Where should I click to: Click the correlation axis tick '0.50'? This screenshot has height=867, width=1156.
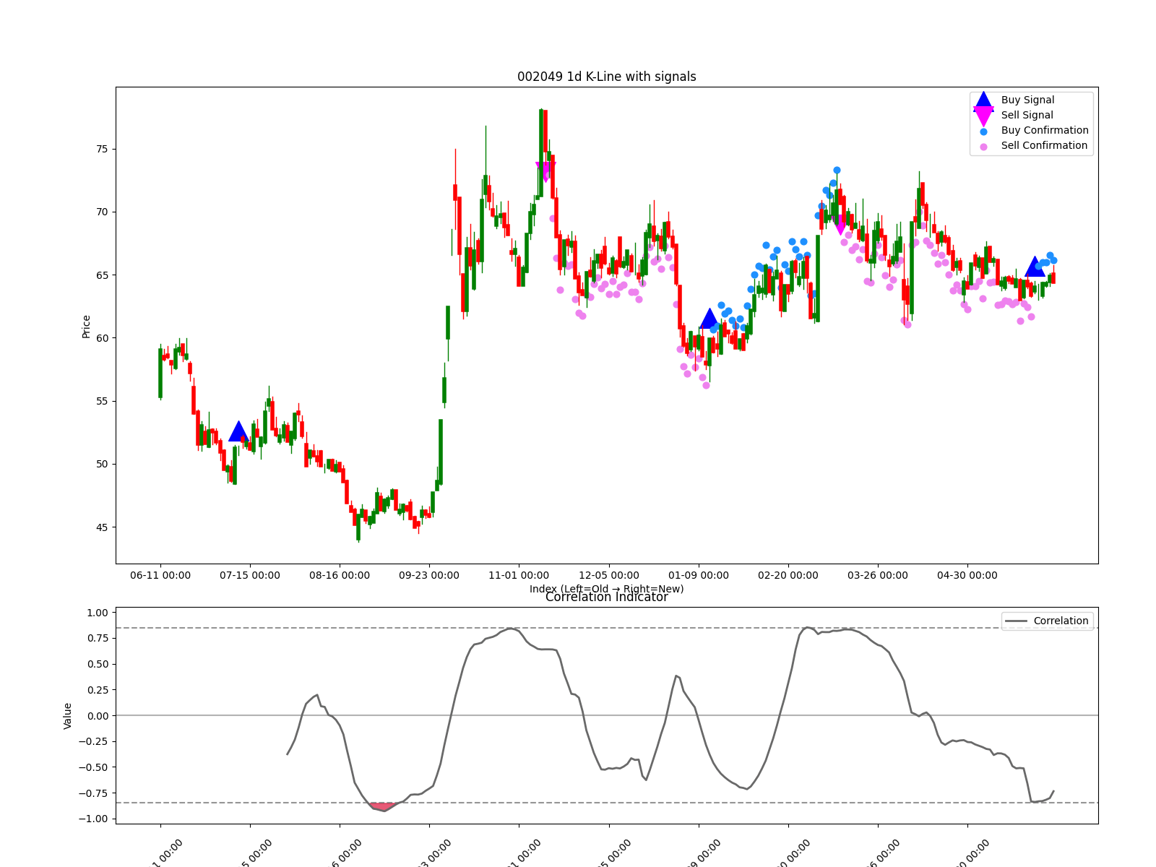point(98,664)
